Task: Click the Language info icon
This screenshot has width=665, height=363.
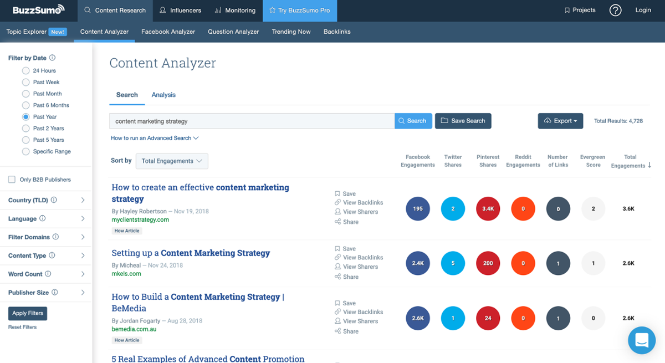Action: [42, 218]
